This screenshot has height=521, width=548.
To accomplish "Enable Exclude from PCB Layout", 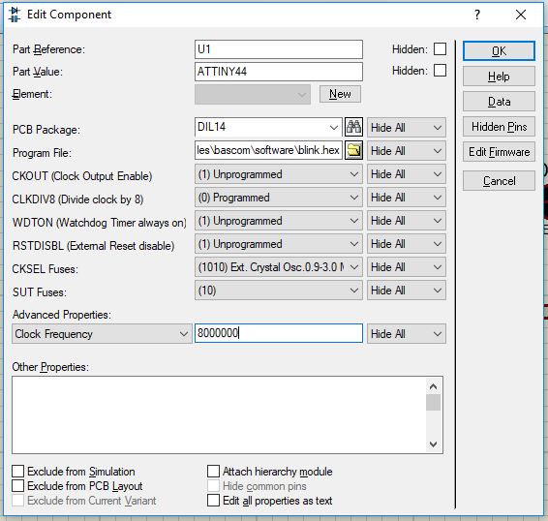I will click(x=18, y=486).
